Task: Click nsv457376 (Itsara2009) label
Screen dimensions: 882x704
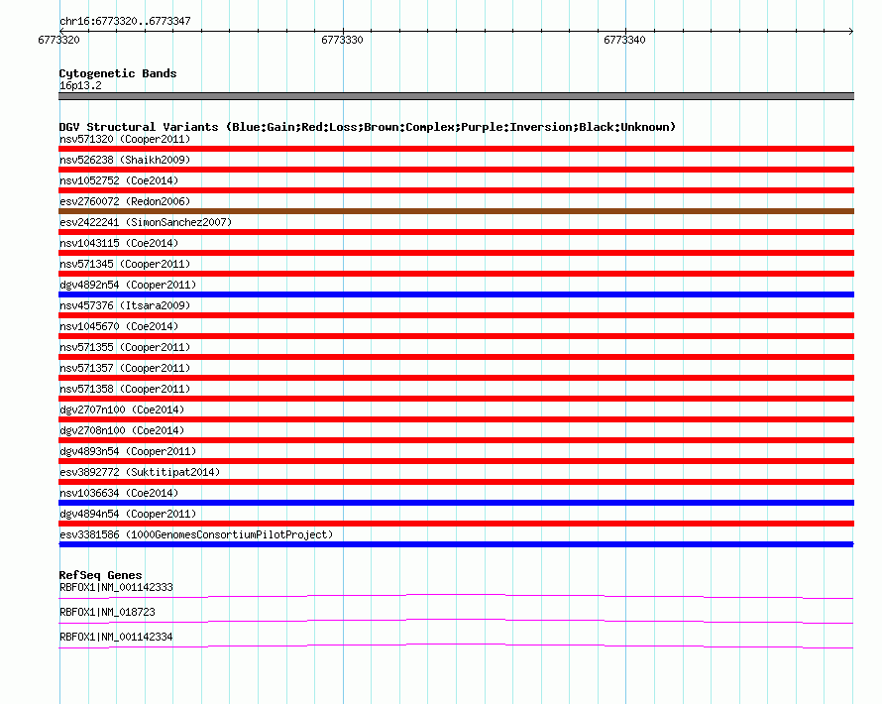Action: (125, 305)
